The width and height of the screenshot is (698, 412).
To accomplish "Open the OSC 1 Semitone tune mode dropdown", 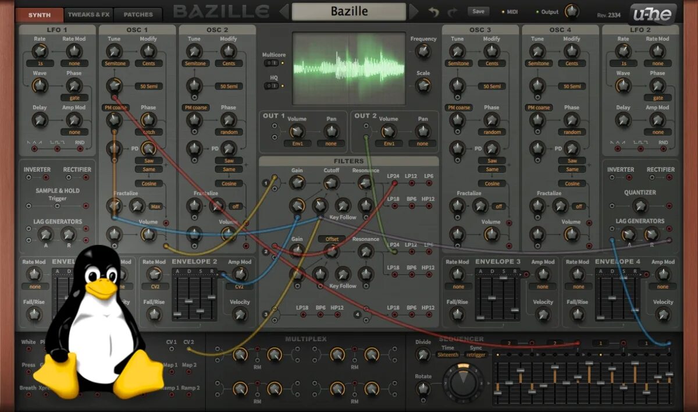I will [x=115, y=63].
